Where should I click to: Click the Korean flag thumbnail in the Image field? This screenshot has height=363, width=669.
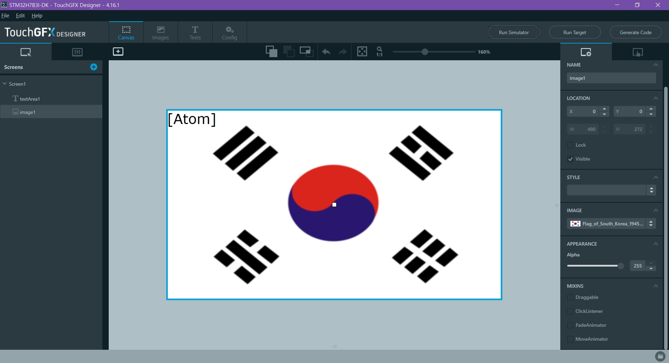575,224
